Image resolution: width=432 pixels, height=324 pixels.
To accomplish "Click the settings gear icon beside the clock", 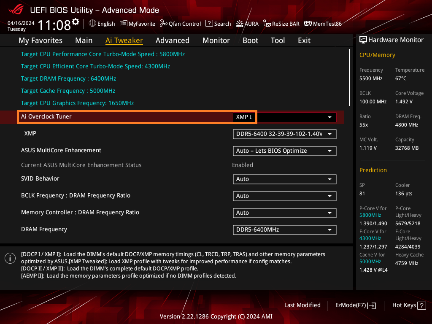I will pyautogui.click(x=76, y=22).
